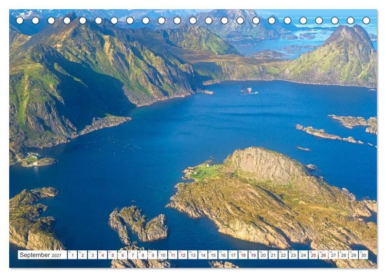Select day 23 in the calendar strip
386x277 pixels.
(x=293, y=255)
